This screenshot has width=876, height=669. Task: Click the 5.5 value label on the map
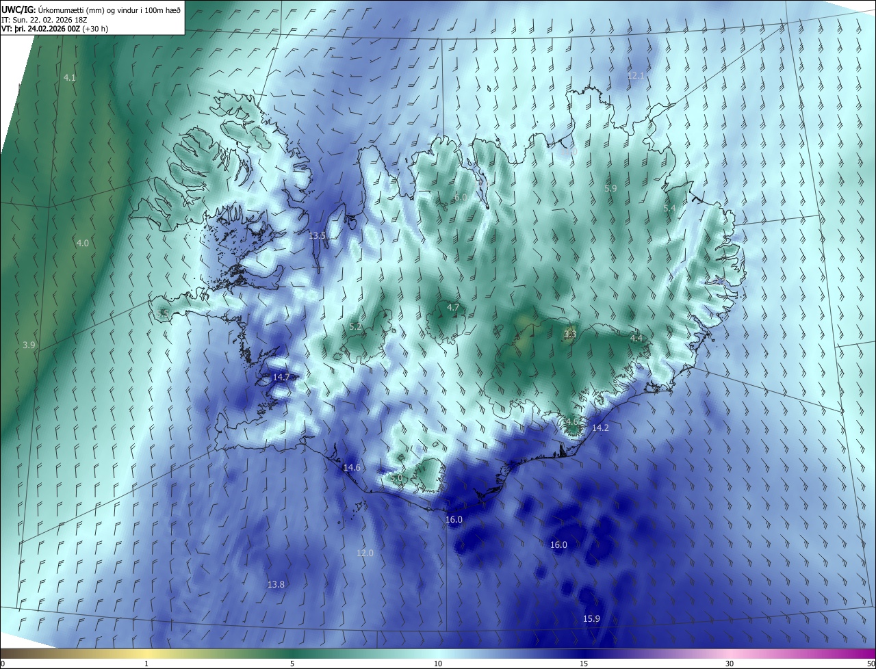163,313
